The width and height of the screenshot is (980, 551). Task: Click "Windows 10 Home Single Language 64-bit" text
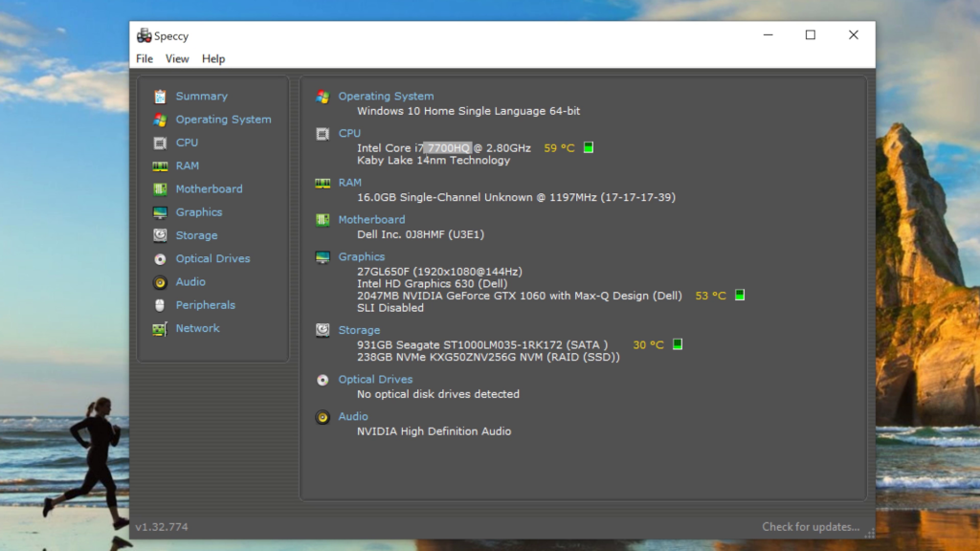click(x=468, y=111)
